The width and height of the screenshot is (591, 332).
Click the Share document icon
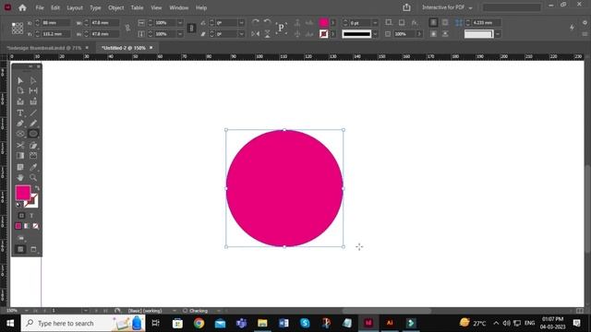406,7
